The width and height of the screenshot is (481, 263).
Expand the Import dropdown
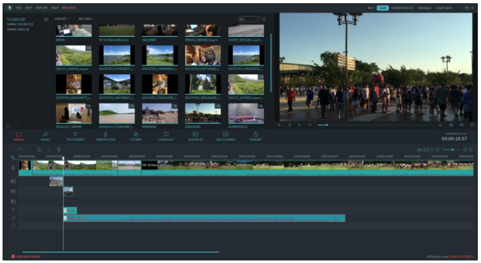(x=62, y=19)
